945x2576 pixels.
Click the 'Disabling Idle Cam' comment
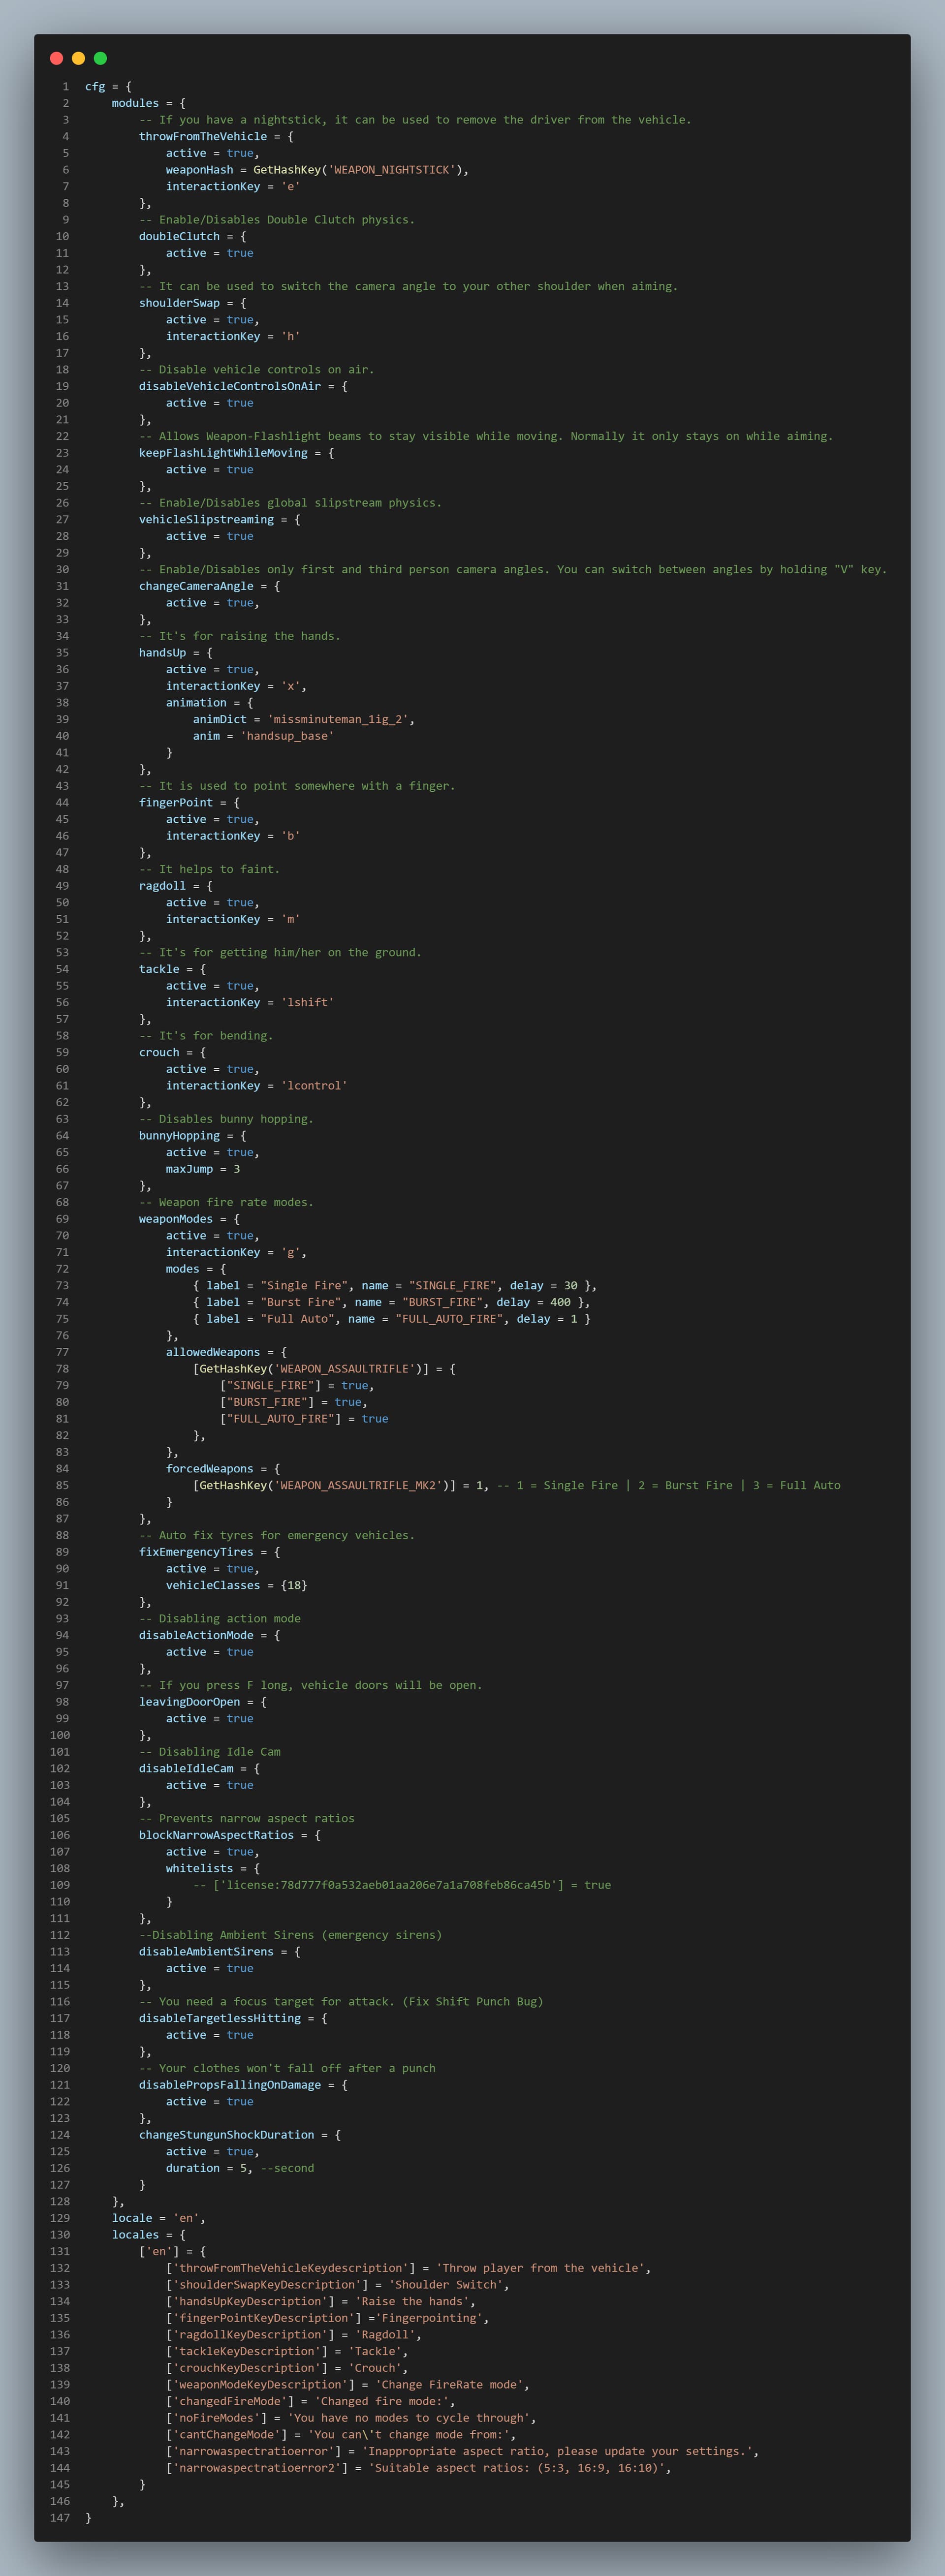point(210,1752)
